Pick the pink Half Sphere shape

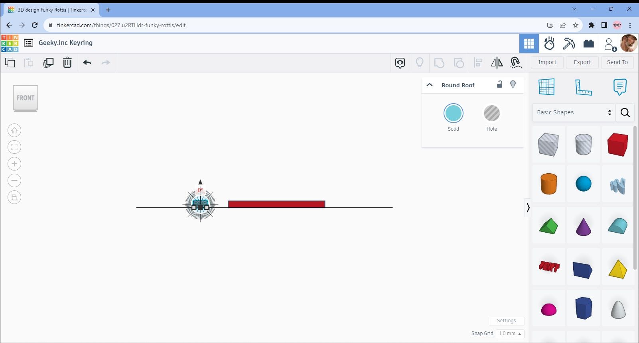549,309
